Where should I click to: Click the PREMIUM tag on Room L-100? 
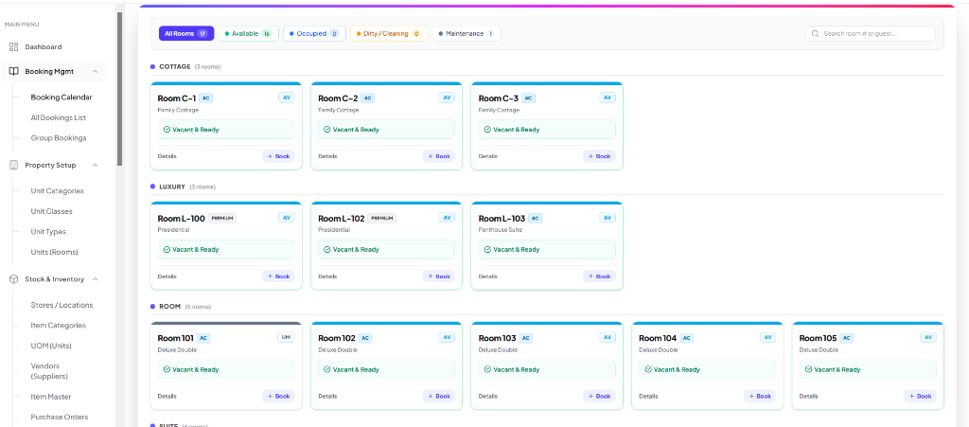222,218
